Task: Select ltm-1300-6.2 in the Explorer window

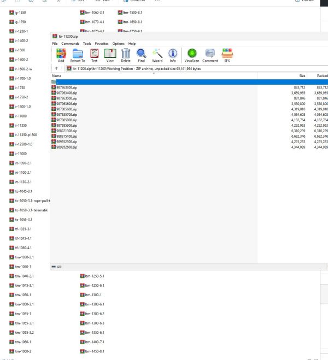Action: click(92, 314)
